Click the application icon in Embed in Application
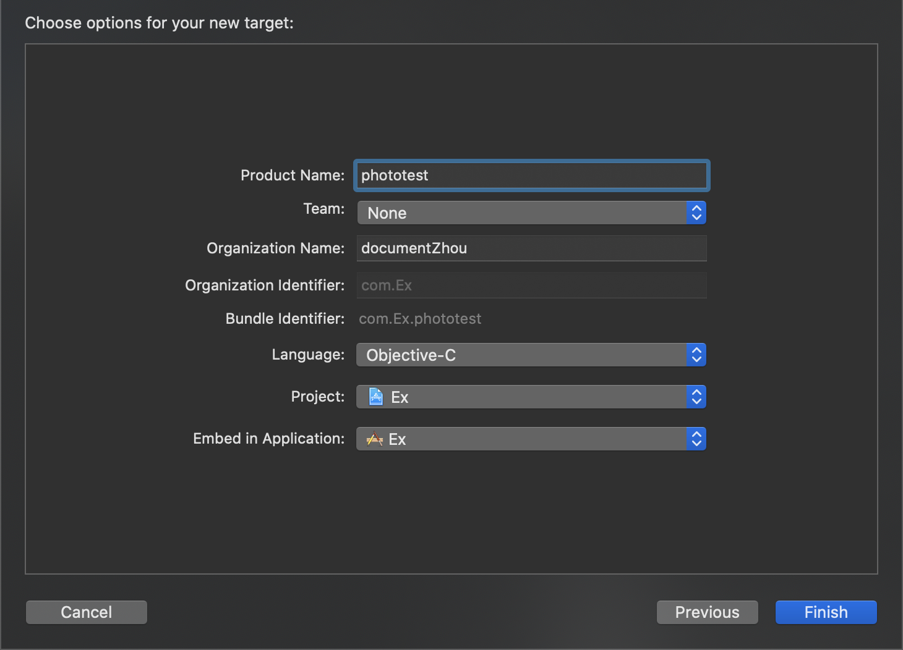 point(374,439)
